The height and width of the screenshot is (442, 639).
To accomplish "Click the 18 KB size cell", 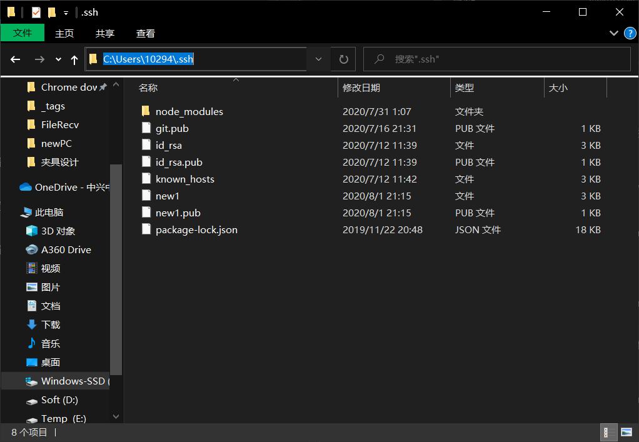I will point(588,230).
